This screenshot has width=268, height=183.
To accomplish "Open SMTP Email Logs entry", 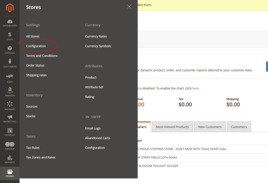I will coord(93,128).
